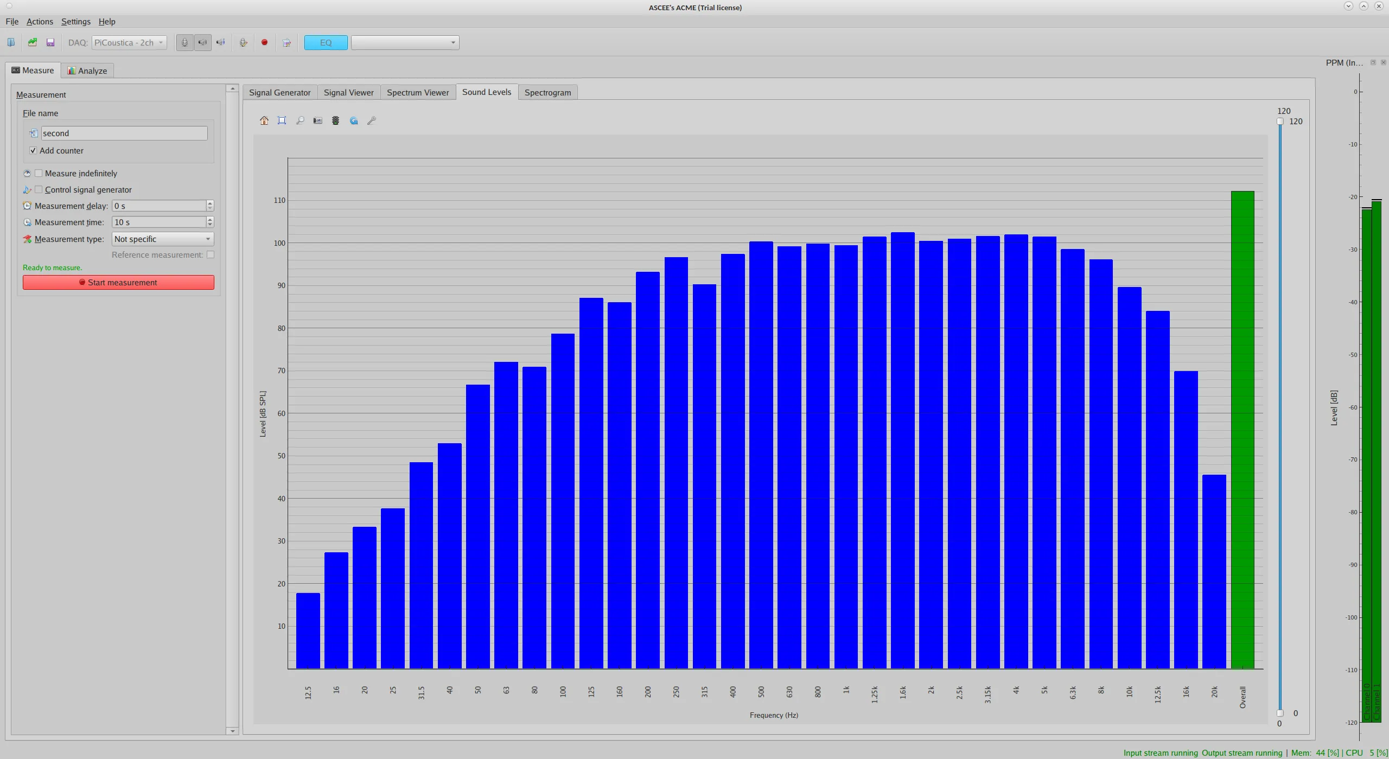
Task: Click the blue circular refresh arrow icon
Action: click(x=354, y=120)
